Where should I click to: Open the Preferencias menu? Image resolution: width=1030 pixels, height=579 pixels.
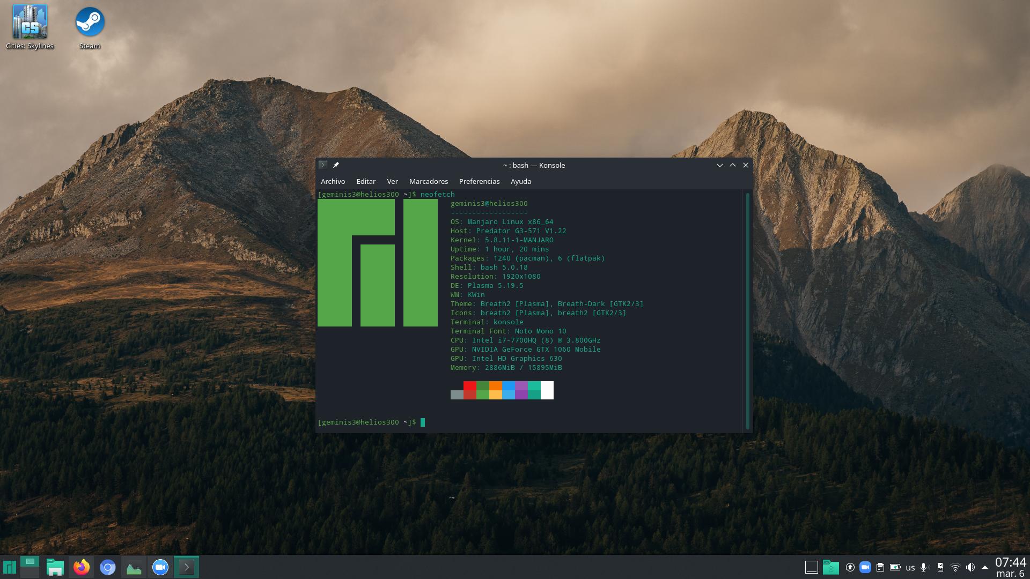click(x=479, y=181)
